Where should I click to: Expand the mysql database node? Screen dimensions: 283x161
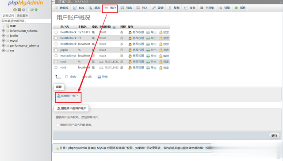[3, 41]
